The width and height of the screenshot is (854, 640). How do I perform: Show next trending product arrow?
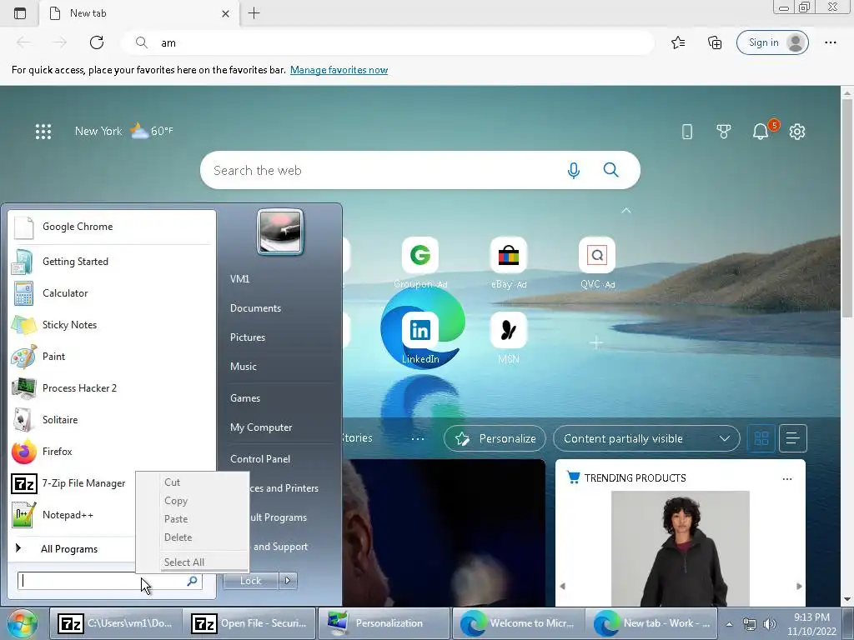[x=799, y=586]
